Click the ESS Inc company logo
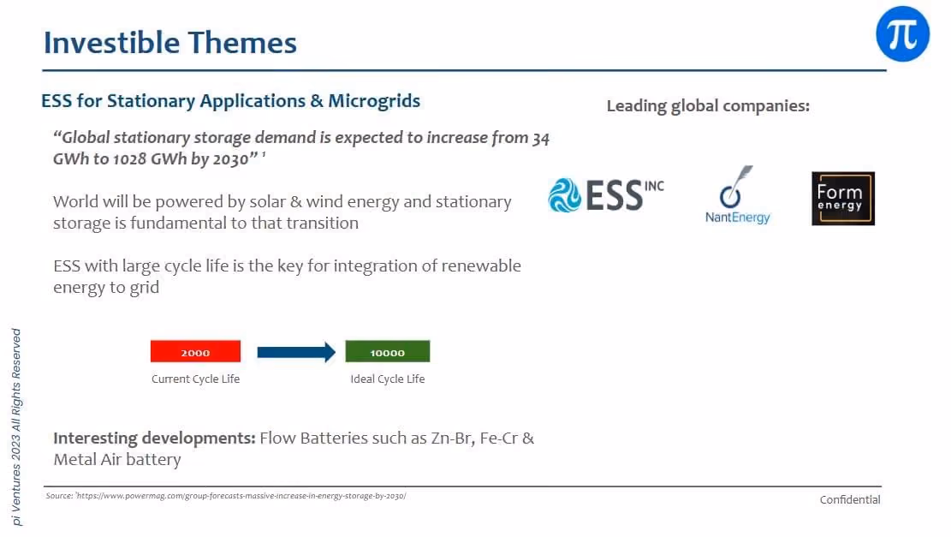The width and height of the screenshot is (951, 537). 606,194
